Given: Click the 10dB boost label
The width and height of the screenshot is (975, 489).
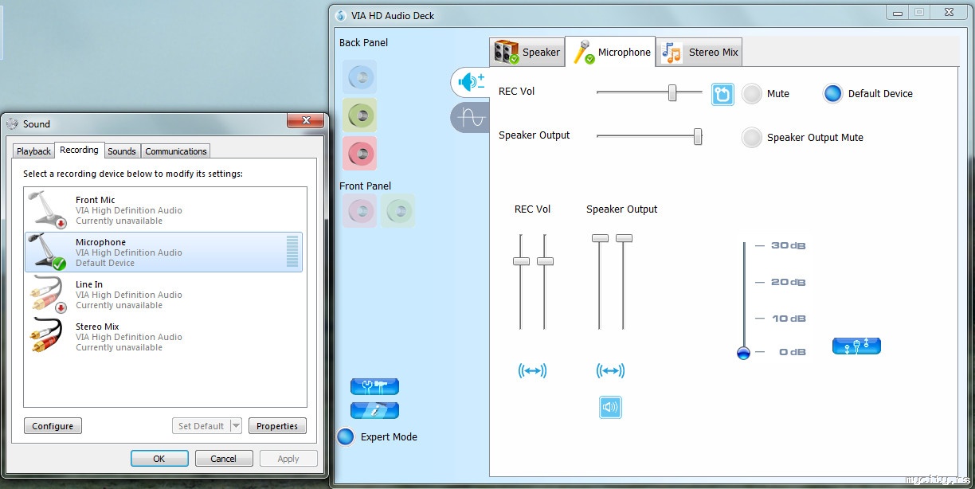Looking at the screenshot, I should [x=789, y=319].
